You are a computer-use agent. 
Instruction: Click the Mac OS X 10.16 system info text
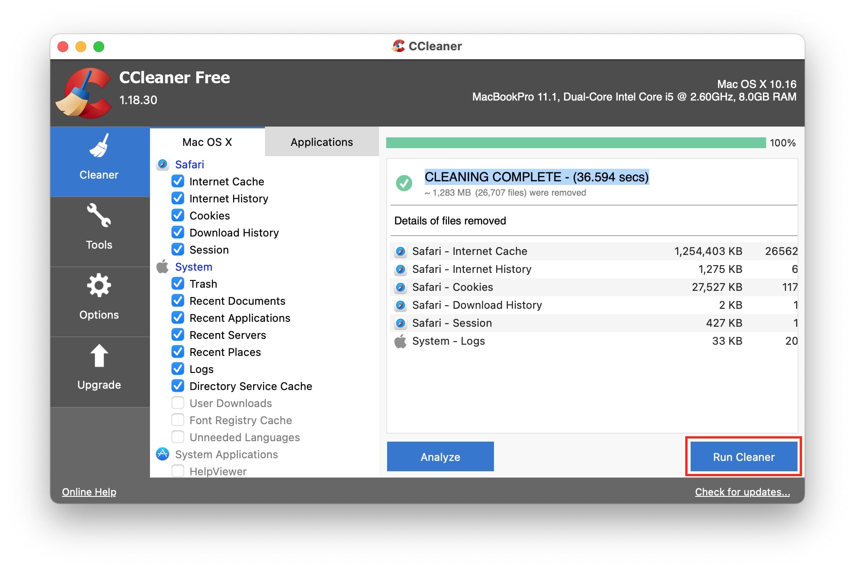(x=757, y=84)
